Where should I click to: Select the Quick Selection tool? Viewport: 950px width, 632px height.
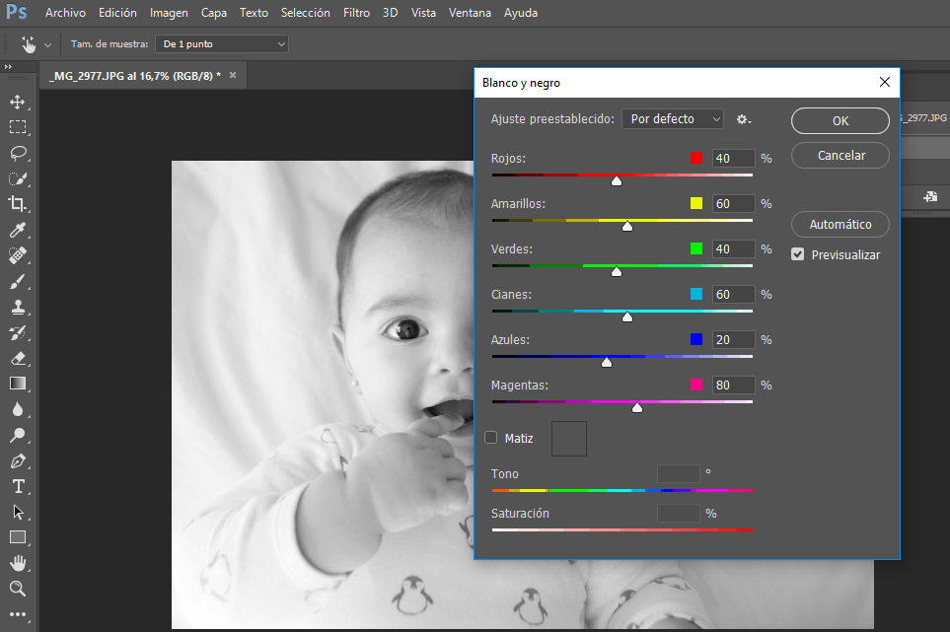point(18,178)
